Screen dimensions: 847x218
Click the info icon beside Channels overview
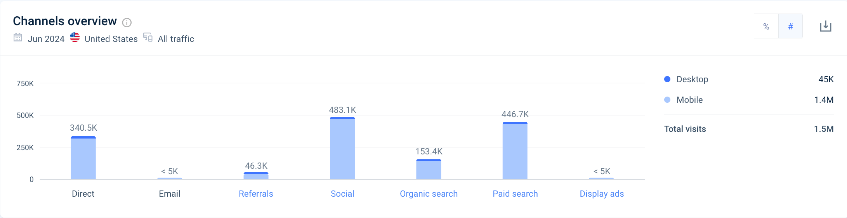coord(127,22)
